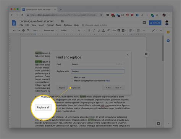The height and width of the screenshot is (139, 181).
Task: Hide the menus with the caret icon
Action: pos(161,30)
